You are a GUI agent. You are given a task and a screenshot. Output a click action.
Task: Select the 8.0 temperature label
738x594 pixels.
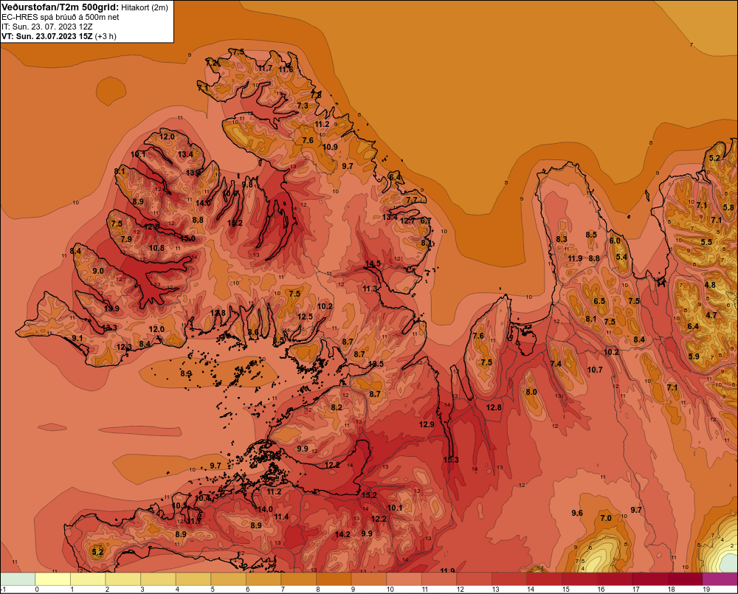pos(531,392)
